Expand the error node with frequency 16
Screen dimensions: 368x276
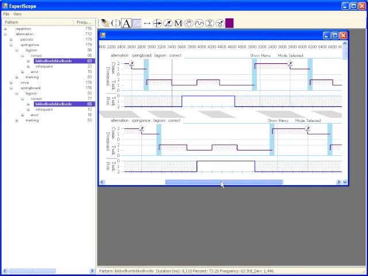point(22,115)
